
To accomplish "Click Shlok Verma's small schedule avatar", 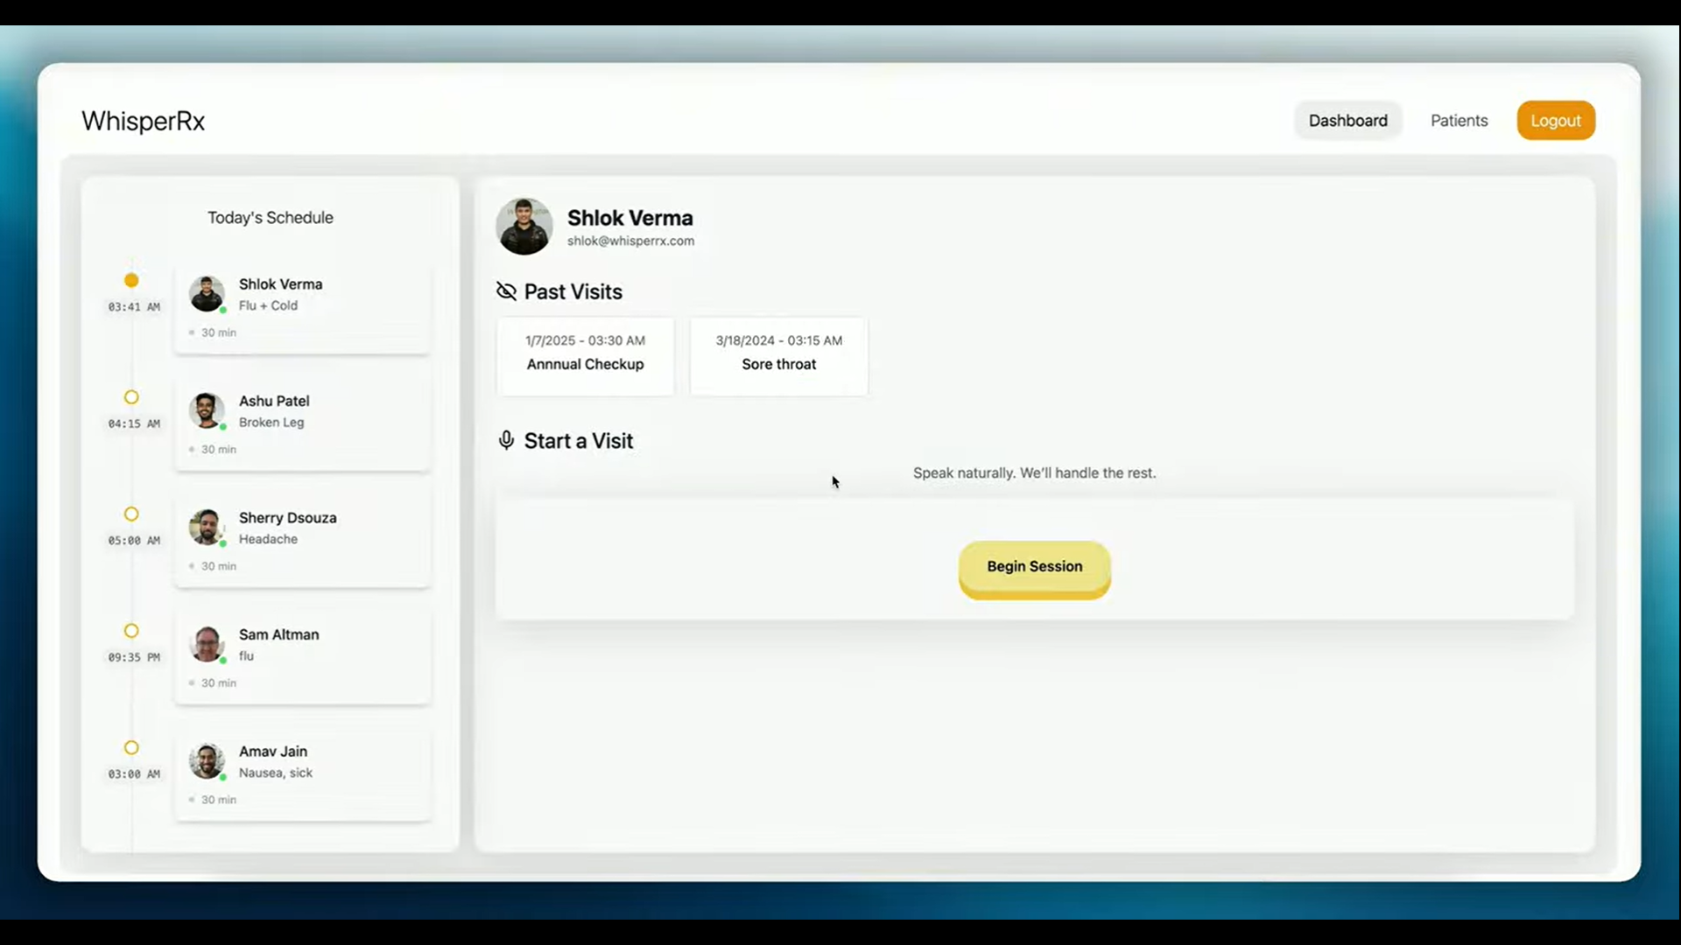I will pyautogui.click(x=207, y=294).
